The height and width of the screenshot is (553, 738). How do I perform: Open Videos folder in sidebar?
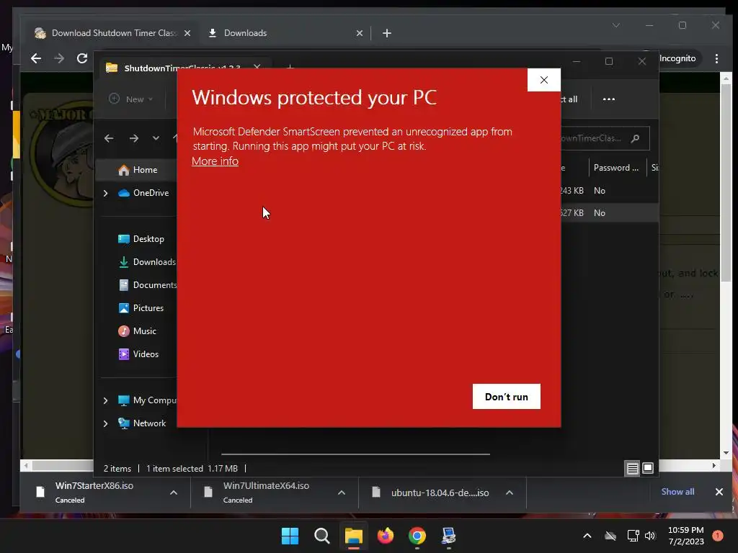tap(138, 354)
